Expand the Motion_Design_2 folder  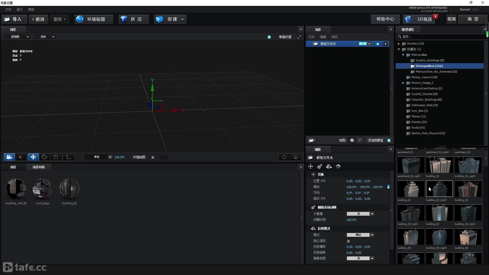coord(403,83)
